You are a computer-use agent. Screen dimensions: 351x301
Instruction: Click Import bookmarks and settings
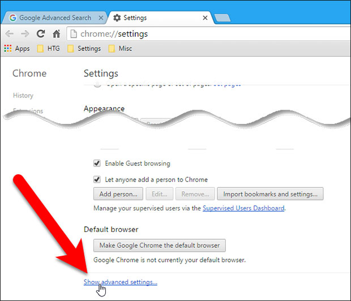click(x=270, y=194)
